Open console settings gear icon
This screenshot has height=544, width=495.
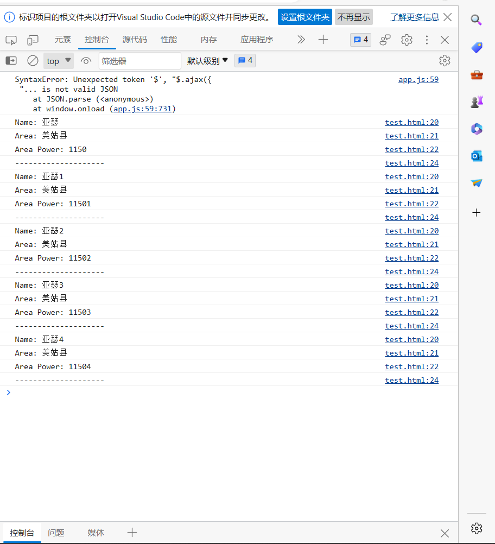(445, 60)
